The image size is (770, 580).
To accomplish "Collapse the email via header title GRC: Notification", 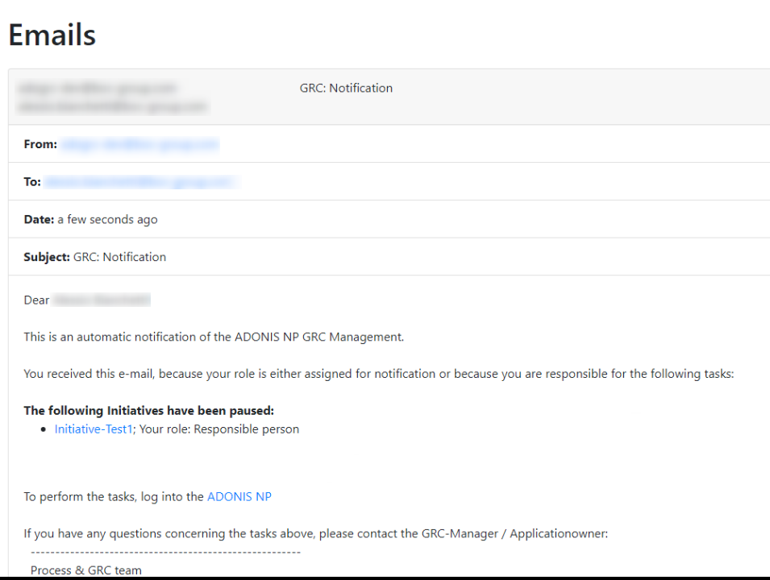I will (x=346, y=89).
